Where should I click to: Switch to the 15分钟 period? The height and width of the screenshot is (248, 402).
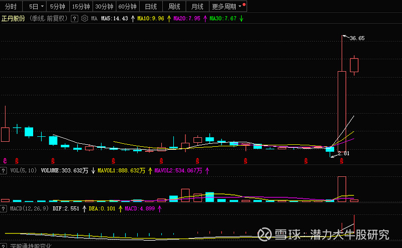tap(81, 7)
